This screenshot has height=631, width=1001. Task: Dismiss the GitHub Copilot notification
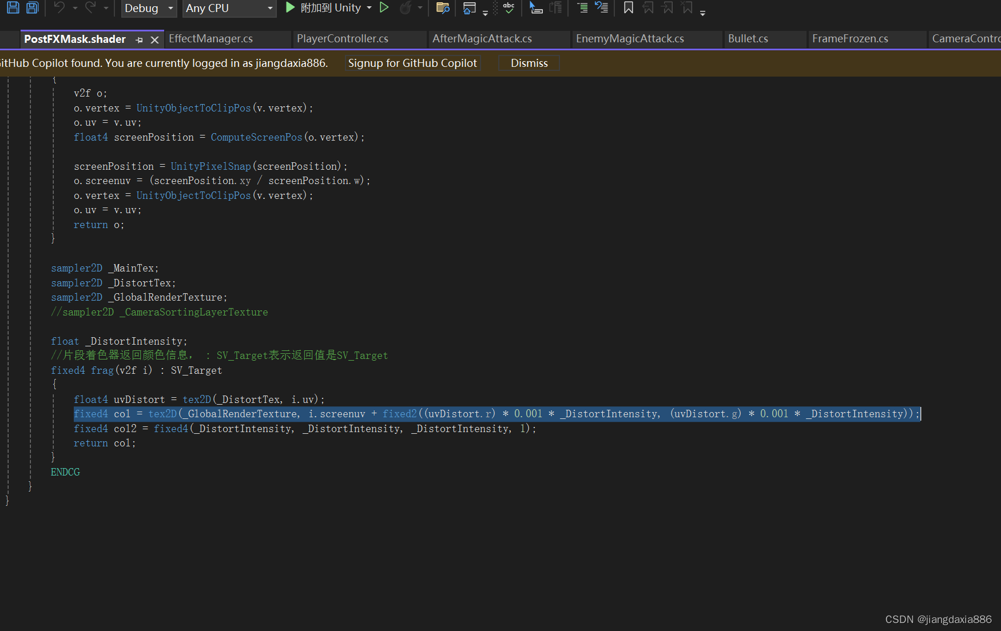(529, 63)
